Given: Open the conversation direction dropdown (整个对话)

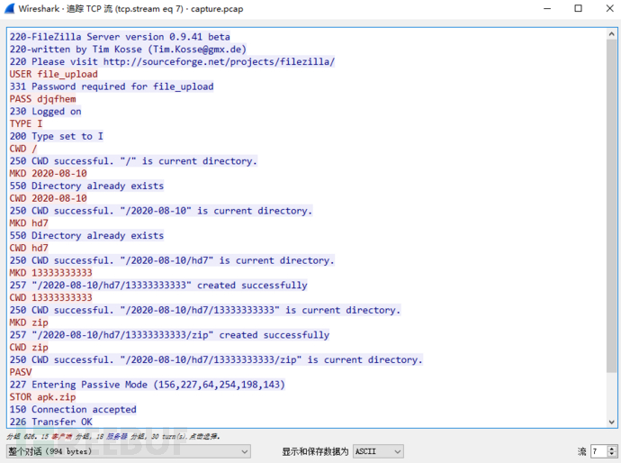Looking at the screenshot, I should click(x=129, y=451).
